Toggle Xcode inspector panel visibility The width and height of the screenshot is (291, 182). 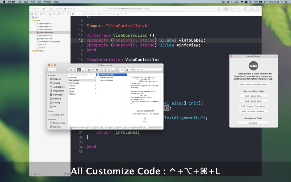tap(257, 9)
